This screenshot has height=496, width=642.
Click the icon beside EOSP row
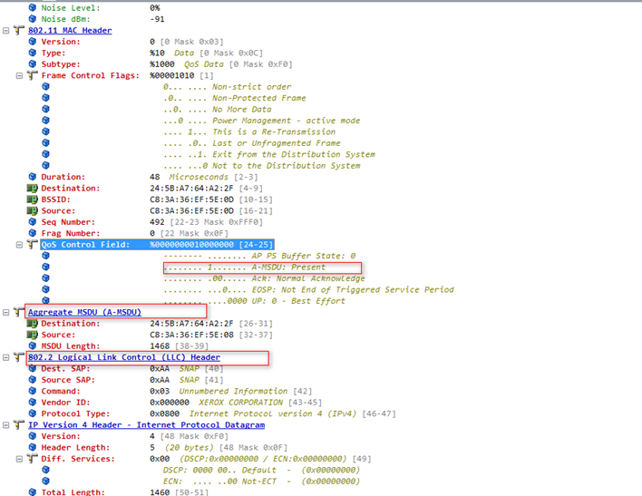coord(45,289)
